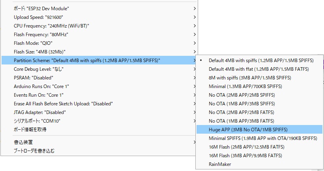Screen dimensions: 324x171
Task: Open the Flash Size 4MB submenu
Action: [x=99, y=51]
